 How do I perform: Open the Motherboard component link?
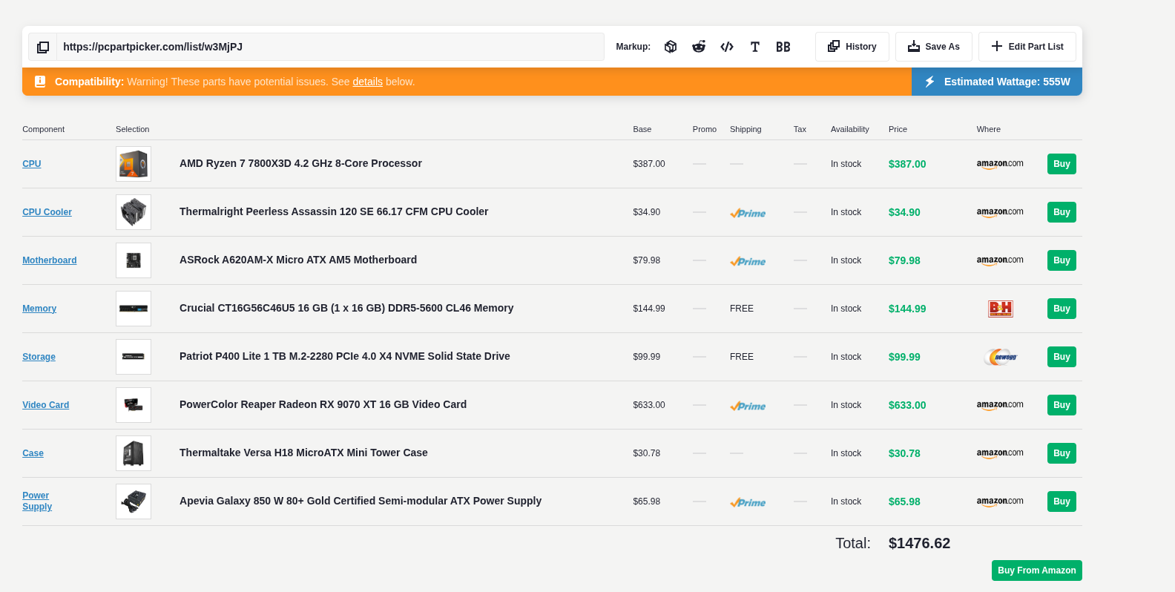tap(50, 260)
